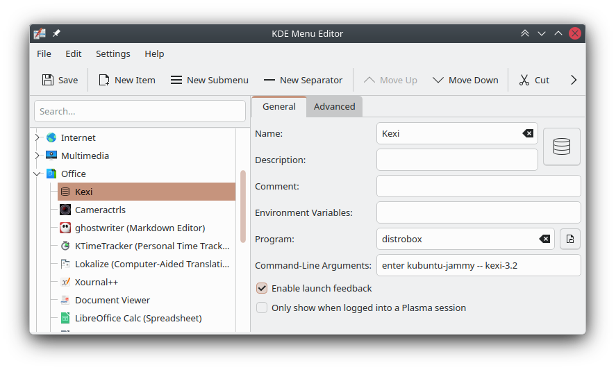Open the file browser next to Program field
Screen dimensions: 616x370
click(x=570, y=239)
